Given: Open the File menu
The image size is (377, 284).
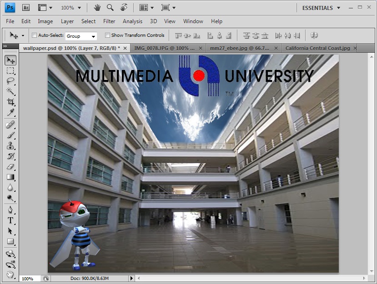Looking at the screenshot, I should pos(10,21).
